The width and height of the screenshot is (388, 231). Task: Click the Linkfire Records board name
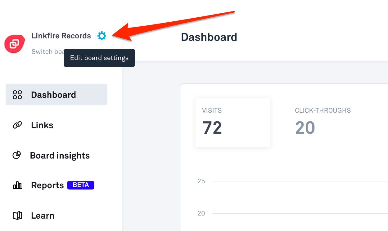tap(61, 36)
